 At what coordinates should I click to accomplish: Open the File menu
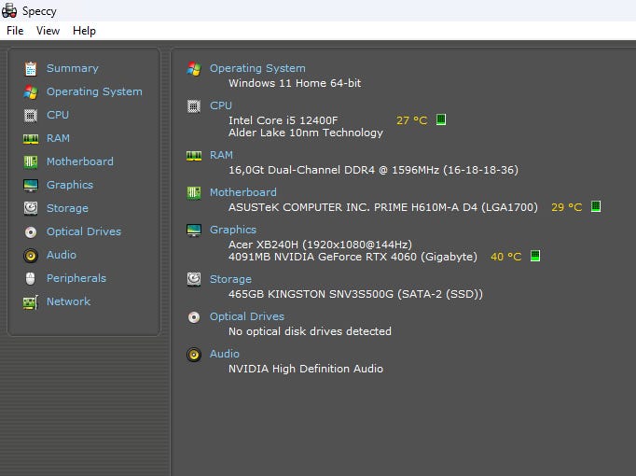[15, 31]
